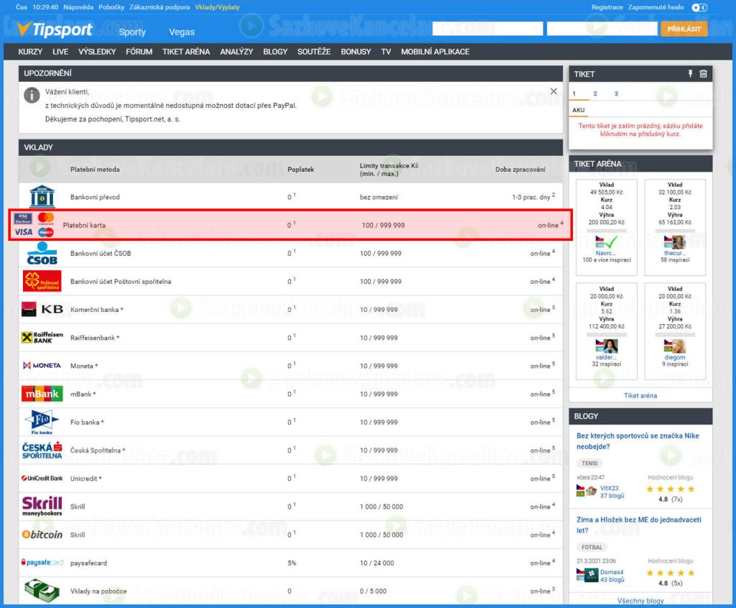Switch to ticket tab 2

coord(595,94)
